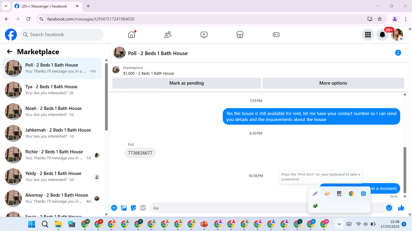The height and width of the screenshot is (231, 412).
Task: Click the Internet Download Manager tray icon
Action: [x=315, y=206]
